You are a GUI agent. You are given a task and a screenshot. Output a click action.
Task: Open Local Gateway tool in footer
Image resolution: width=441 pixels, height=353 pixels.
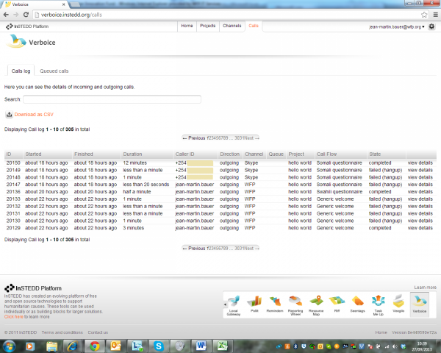tap(234, 305)
